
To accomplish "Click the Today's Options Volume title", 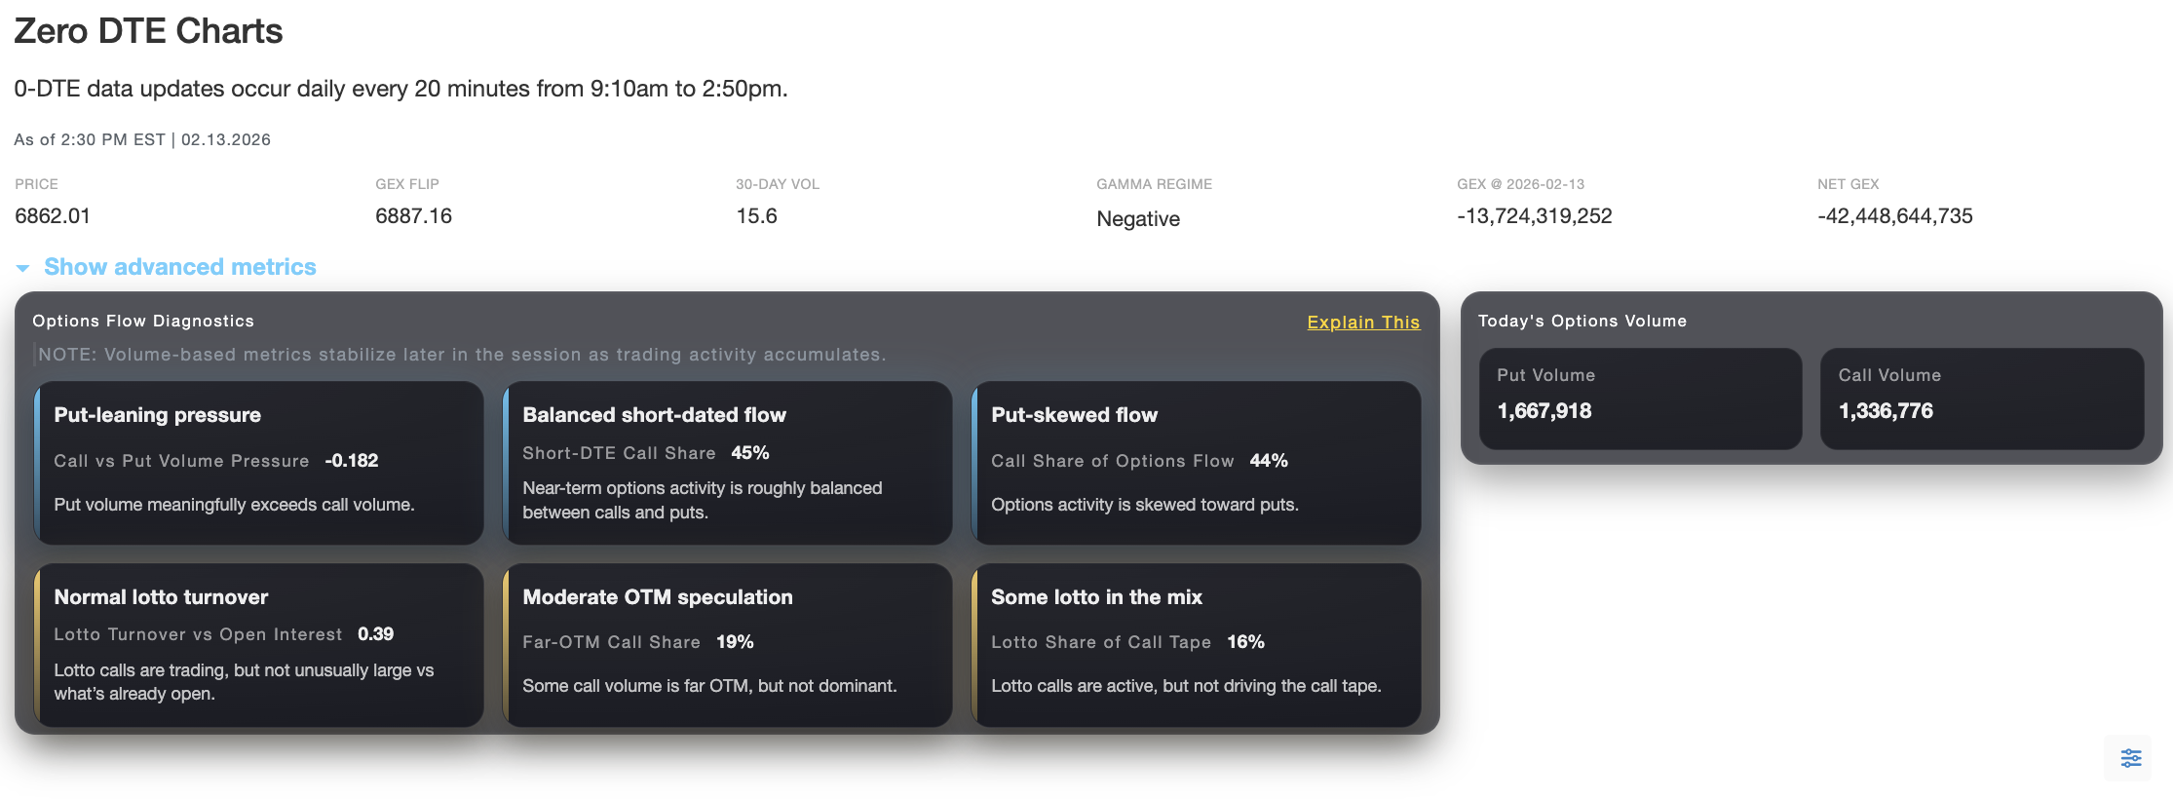I will click(x=1582, y=322).
